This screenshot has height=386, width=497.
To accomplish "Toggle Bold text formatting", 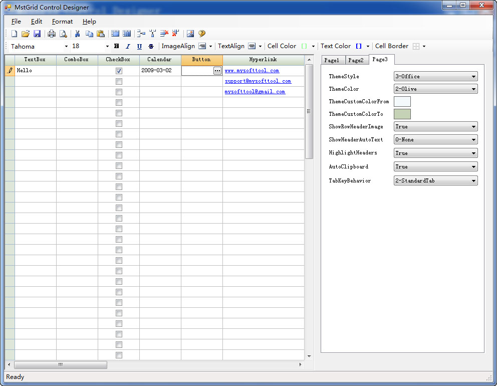I will (117, 46).
